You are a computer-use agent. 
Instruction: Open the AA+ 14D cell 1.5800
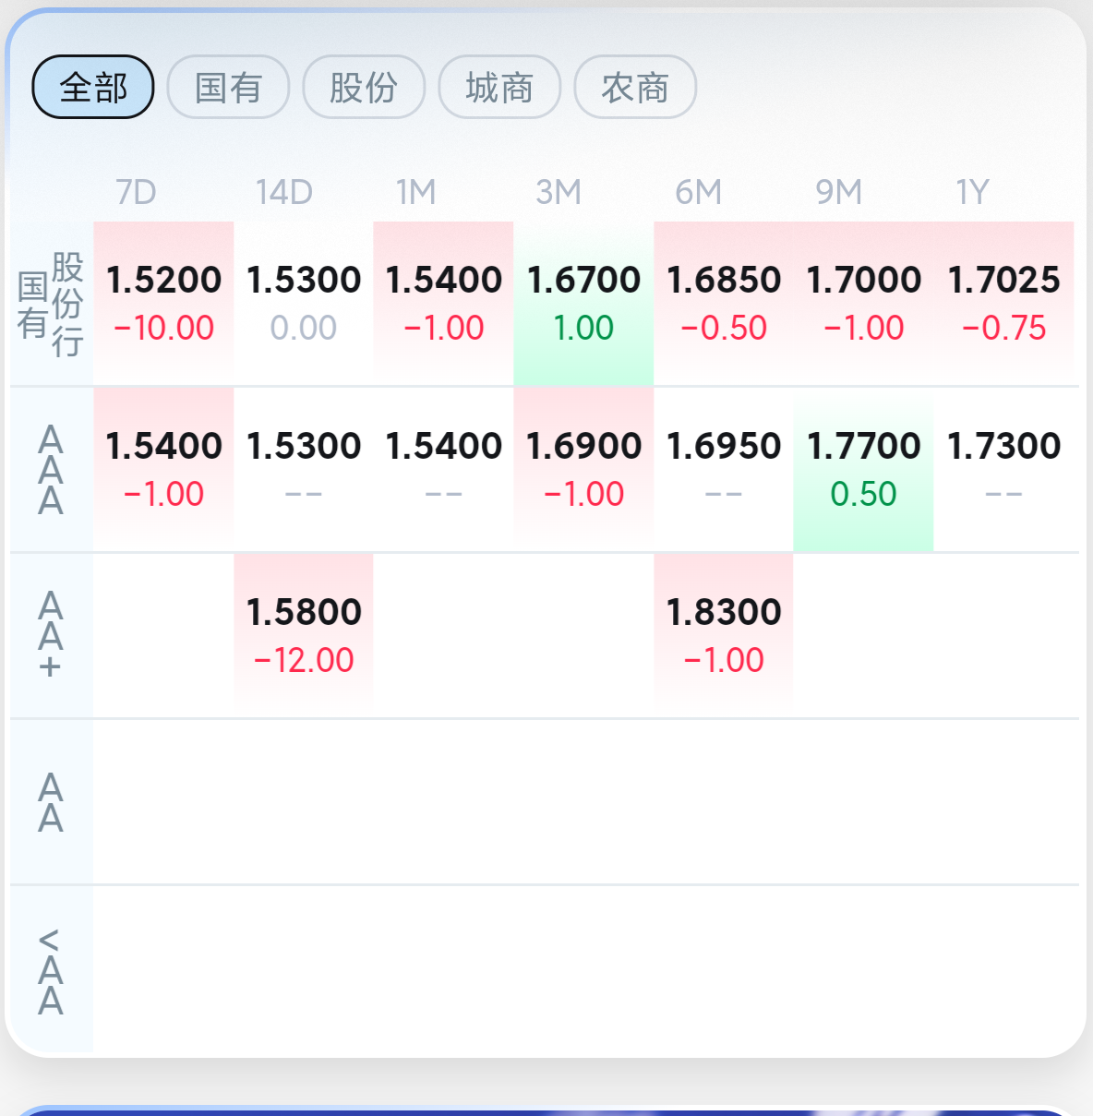pyautogui.click(x=304, y=636)
